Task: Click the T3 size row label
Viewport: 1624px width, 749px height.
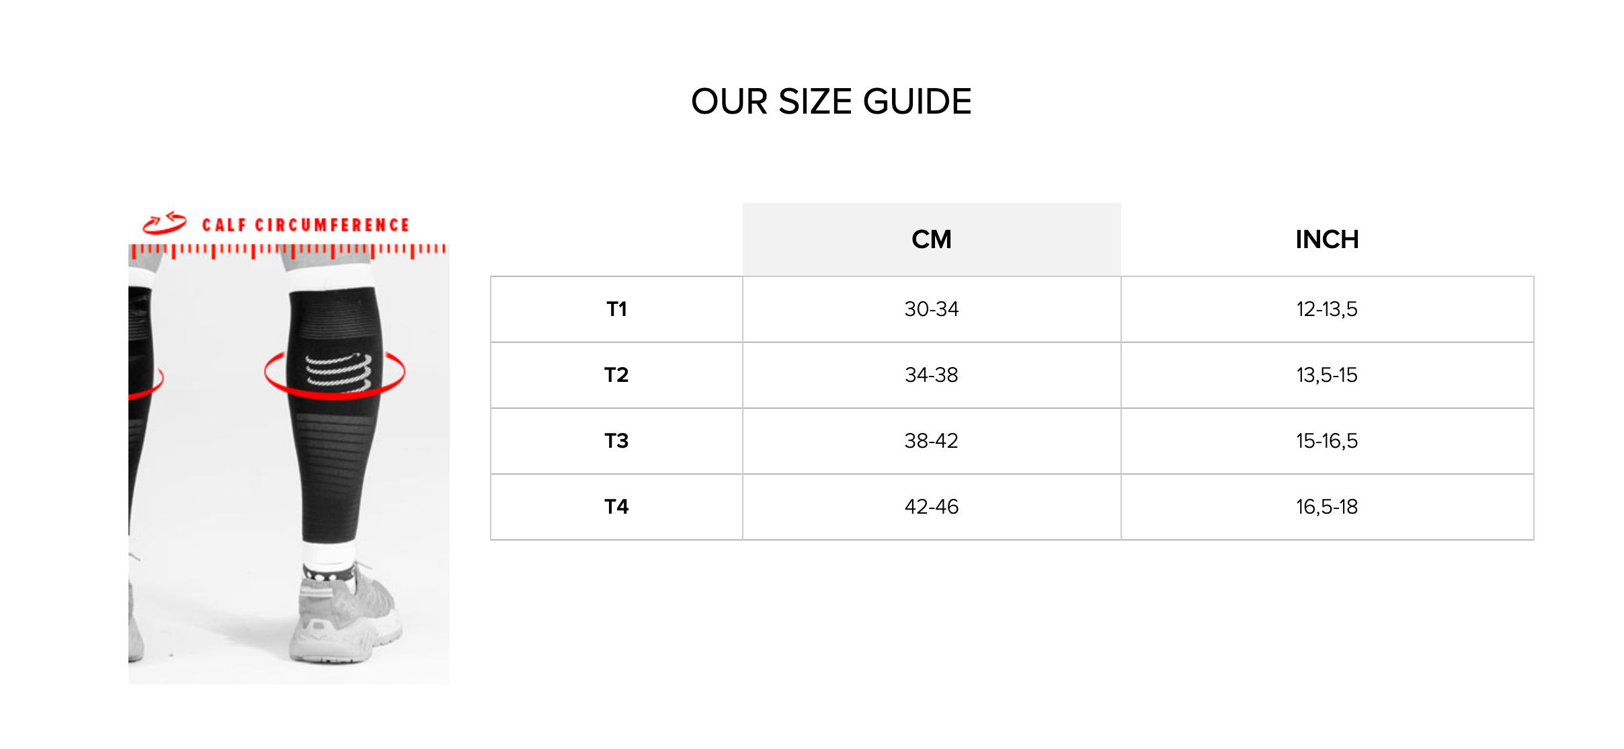Action: 616,441
